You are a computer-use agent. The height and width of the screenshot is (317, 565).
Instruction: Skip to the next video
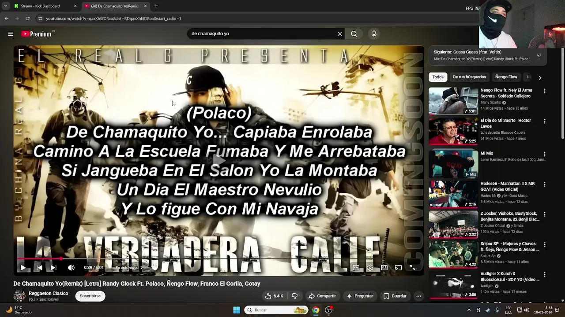point(53,268)
